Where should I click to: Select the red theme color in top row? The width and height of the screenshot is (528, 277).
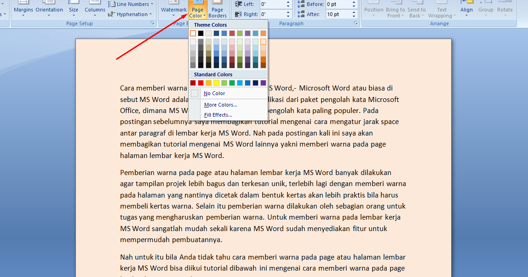click(232, 33)
